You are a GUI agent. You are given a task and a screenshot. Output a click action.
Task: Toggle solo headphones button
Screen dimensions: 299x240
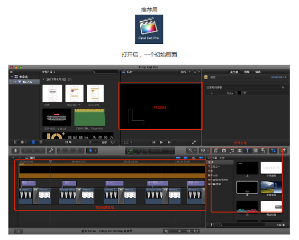pyautogui.click(x=194, y=158)
